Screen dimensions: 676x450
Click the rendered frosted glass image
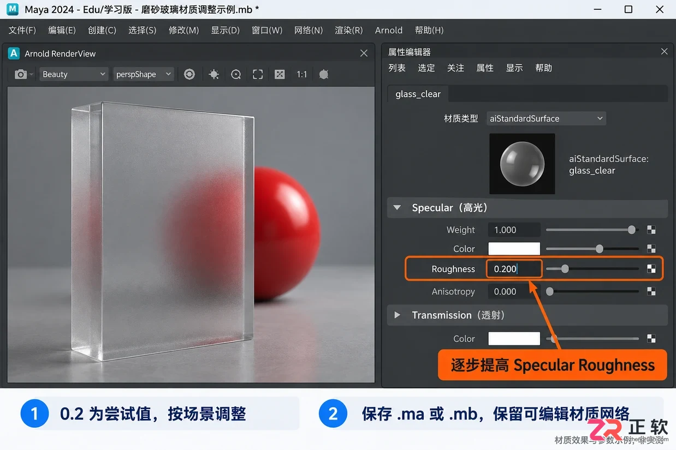[x=191, y=234]
